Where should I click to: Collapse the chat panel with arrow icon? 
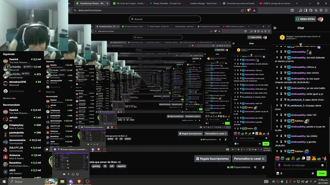(x=275, y=28)
